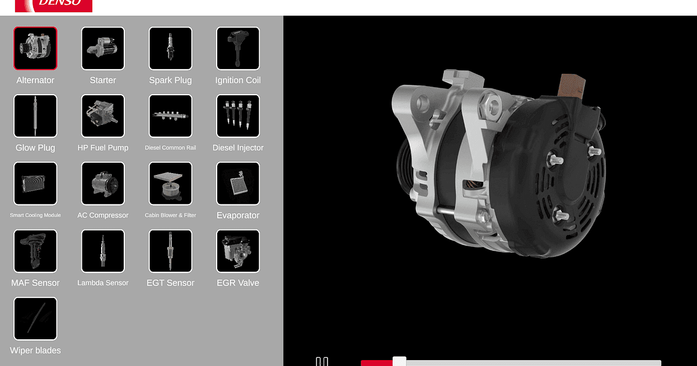Open the Lambda Sensor viewer
The height and width of the screenshot is (366, 697).
click(x=103, y=251)
